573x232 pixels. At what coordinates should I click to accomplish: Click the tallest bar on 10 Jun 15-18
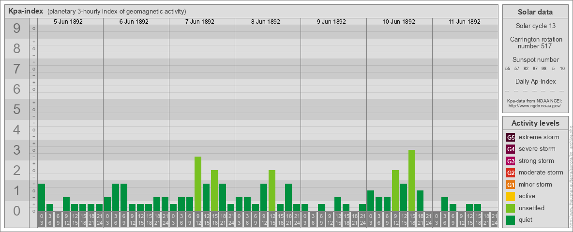411,181
